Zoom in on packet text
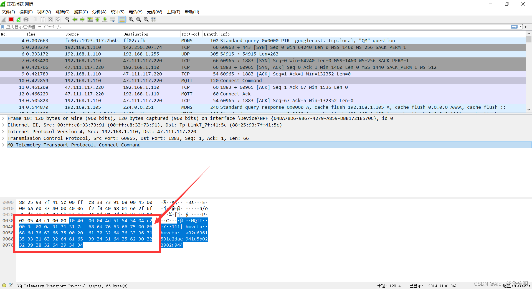 click(131, 19)
